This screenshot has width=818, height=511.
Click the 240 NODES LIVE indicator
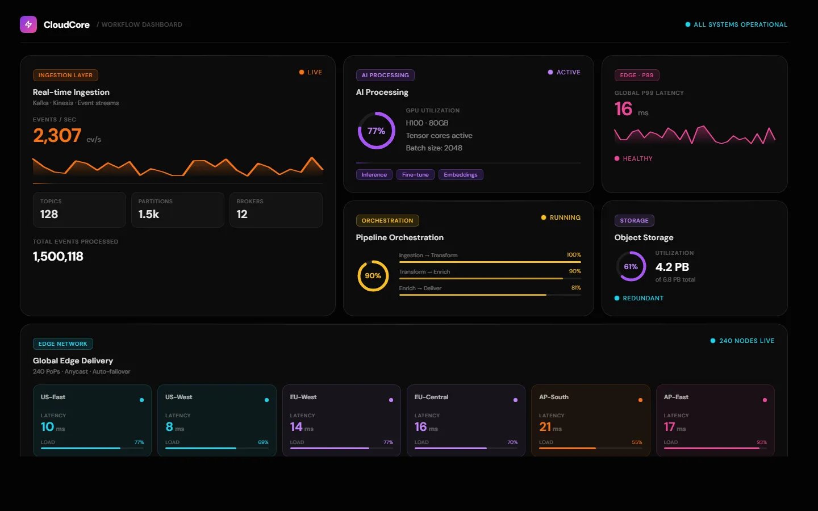pos(742,341)
